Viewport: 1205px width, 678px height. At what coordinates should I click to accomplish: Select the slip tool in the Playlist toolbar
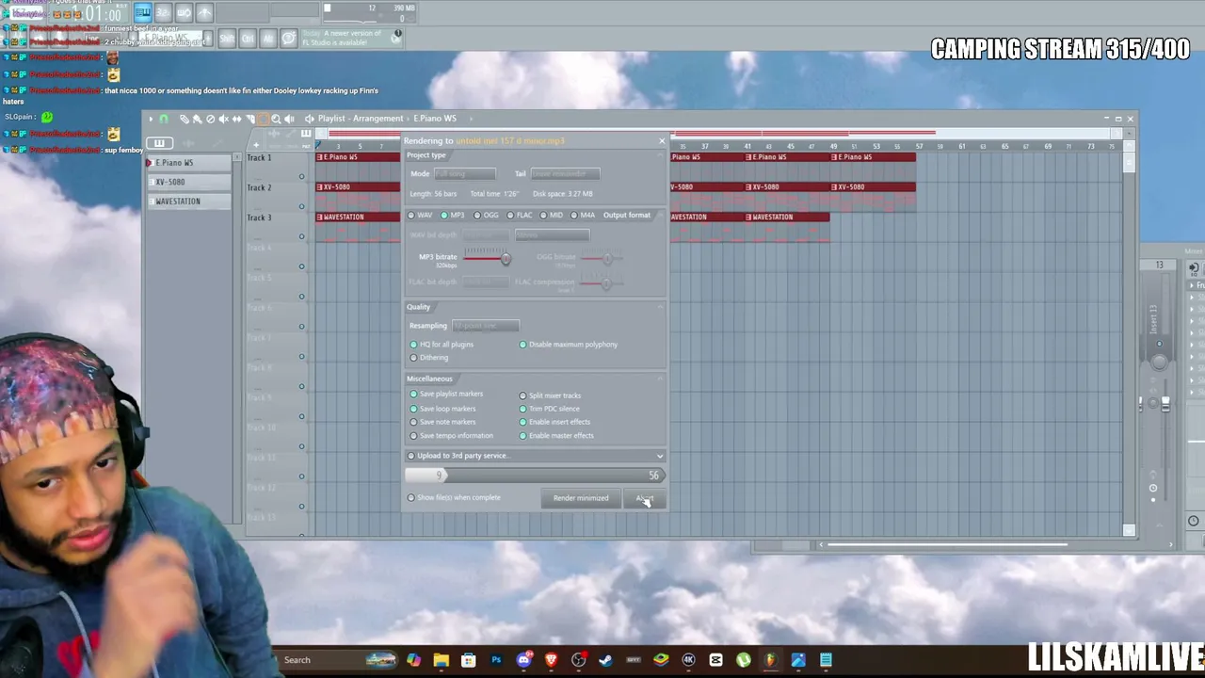tap(236, 119)
